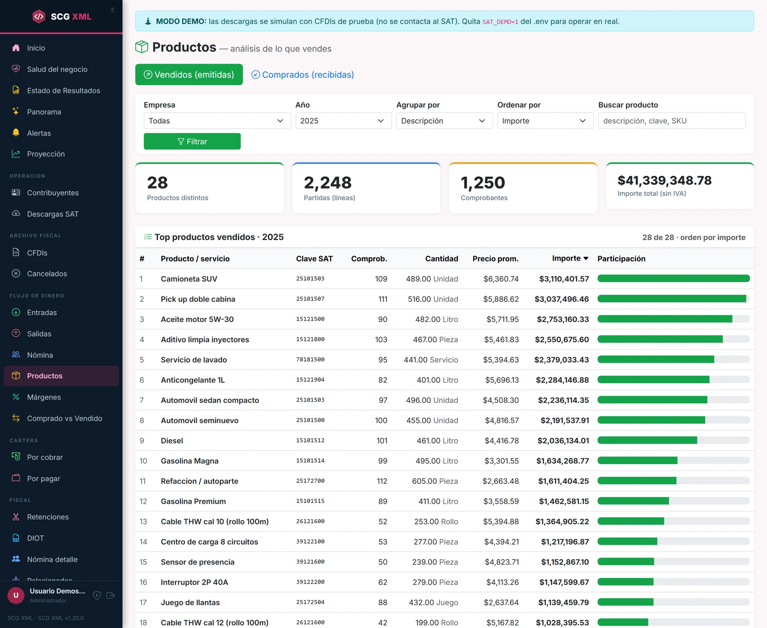The width and height of the screenshot is (767, 628).
Task: Click the logout icon in the user footer
Action: (x=111, y=595)
